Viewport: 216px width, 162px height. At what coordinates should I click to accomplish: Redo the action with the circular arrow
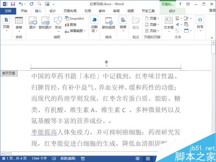tap(31, 4)
